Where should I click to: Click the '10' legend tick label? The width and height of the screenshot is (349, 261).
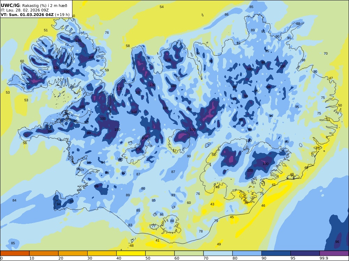point(32,258)
